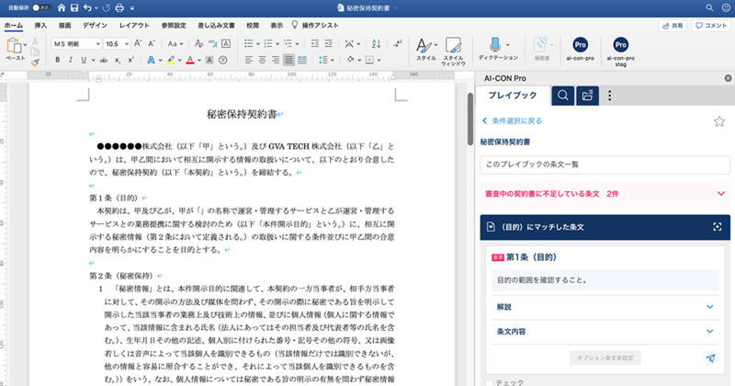Click the document vertical scrollbar thumb
Image resolution: width=735 pixels, height=386 pixels.
click(x=470, y=119)
